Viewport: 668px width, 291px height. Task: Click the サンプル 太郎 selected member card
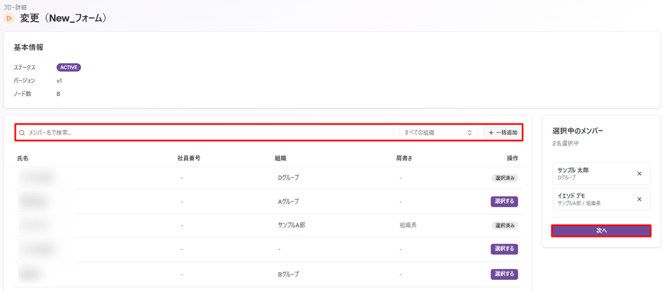(x=601, y=174)
